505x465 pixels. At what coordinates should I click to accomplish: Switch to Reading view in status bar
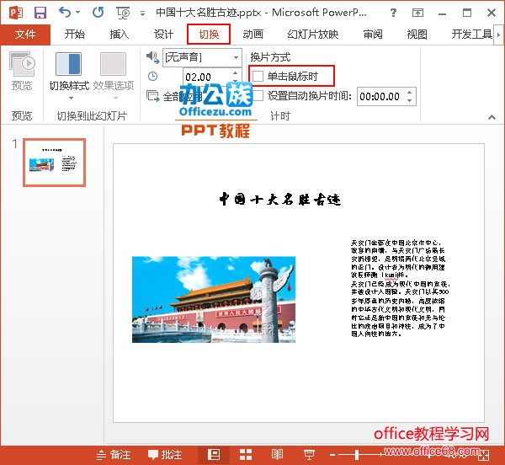pos(277,454)
